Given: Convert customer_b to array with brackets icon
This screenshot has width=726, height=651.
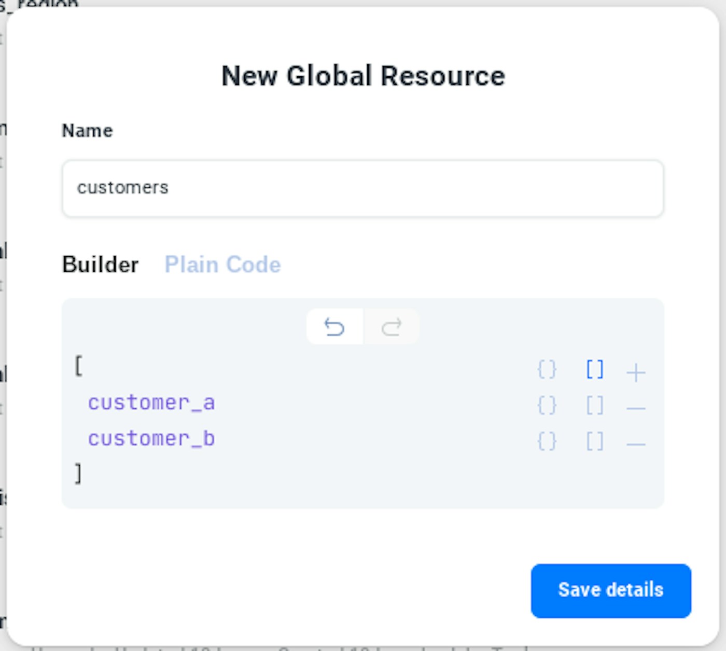Looking at the screenshot, I should [x=595, y=441].
